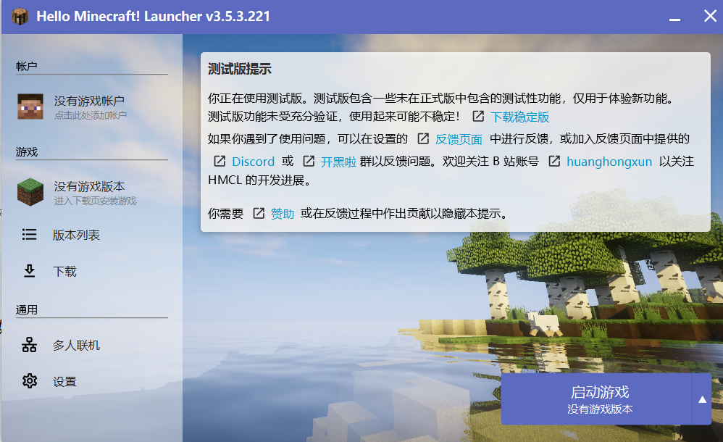Click external-link icon before 下载稳定版
The image size is (723, 442).
click(479, 116)
